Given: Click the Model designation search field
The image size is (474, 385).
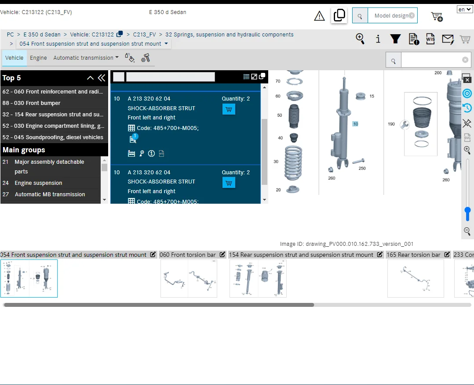Looking at the screenshot, I should (392, 16).
